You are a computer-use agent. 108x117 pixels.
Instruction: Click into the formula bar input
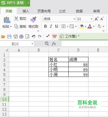point(85,44)
